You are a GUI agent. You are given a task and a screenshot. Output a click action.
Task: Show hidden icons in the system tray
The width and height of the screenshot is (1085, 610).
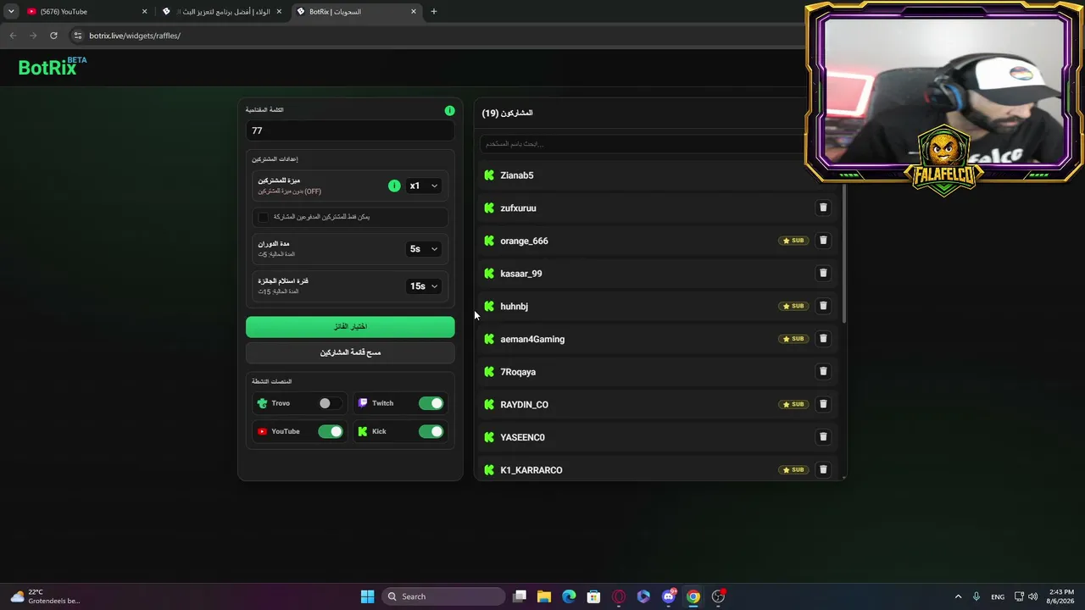(958, 596)
